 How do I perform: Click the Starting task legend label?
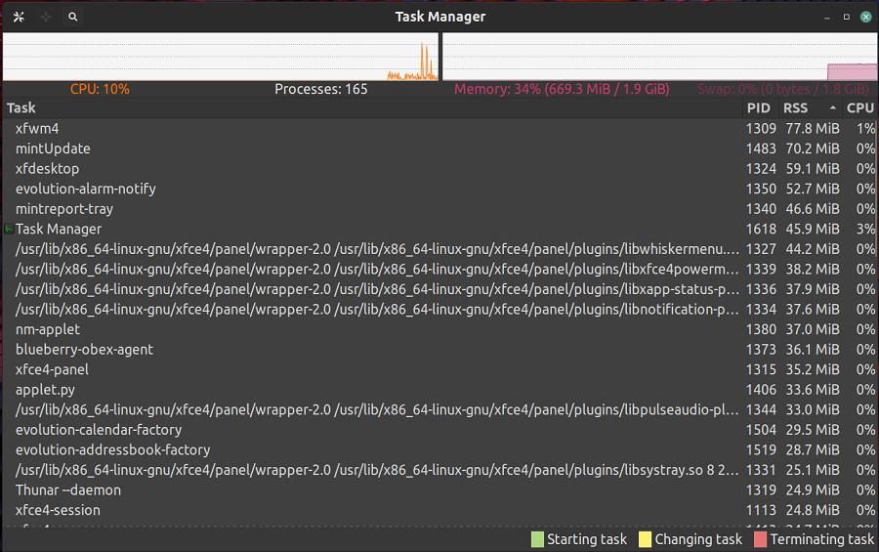(x=587, y=539)
